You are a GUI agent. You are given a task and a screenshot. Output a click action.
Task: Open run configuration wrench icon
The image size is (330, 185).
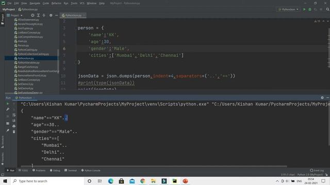point(8,109)
